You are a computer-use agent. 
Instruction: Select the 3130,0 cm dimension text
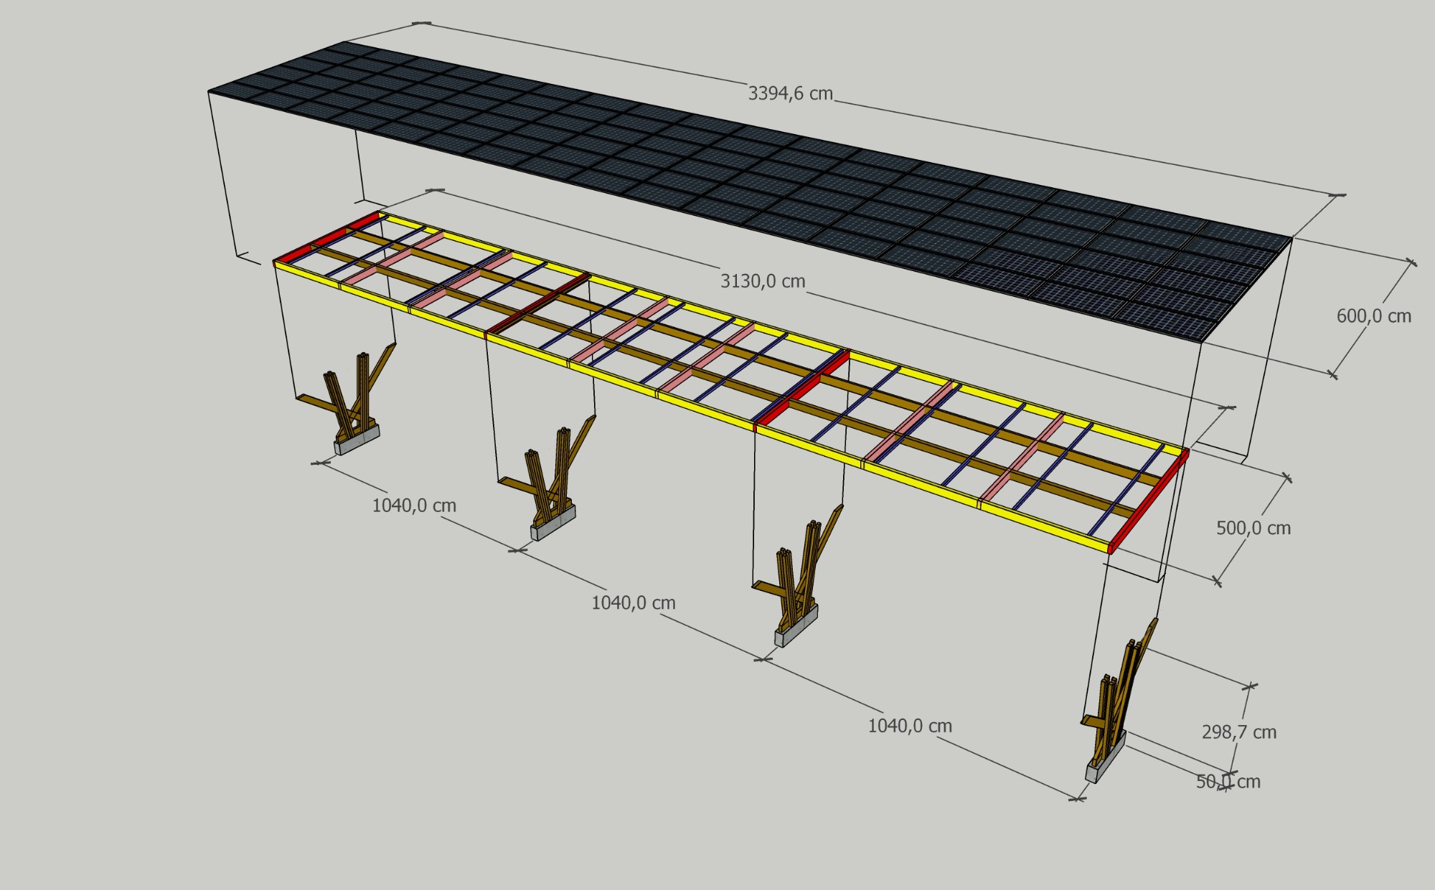(763, 281)
